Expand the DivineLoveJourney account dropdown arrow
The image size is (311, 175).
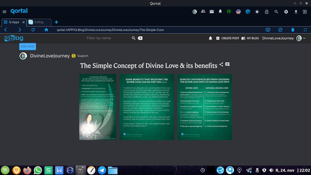(x=304, y=38)
